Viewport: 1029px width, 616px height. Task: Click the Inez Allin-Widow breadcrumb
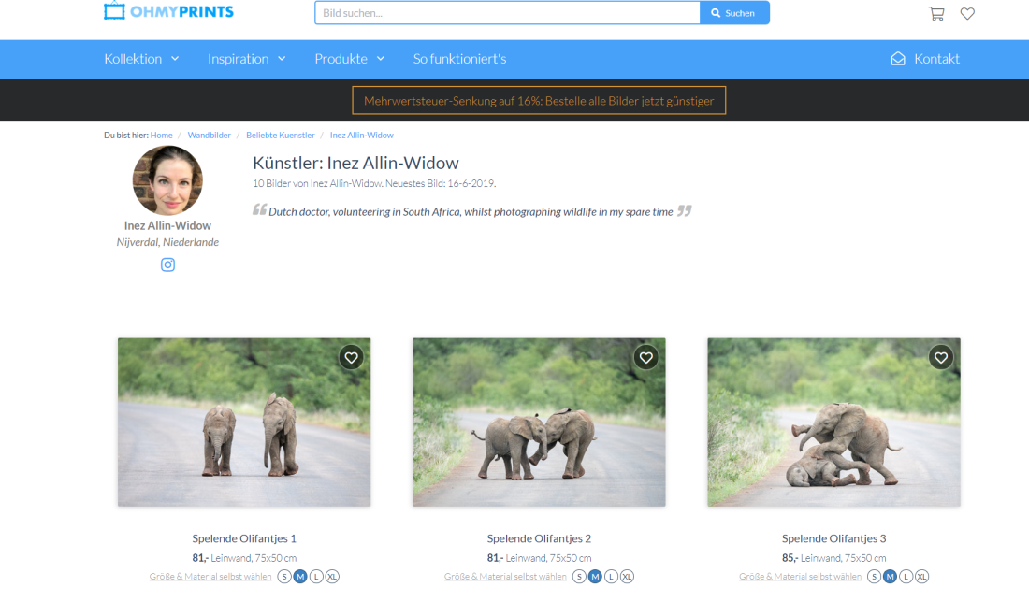click(362, 136)
